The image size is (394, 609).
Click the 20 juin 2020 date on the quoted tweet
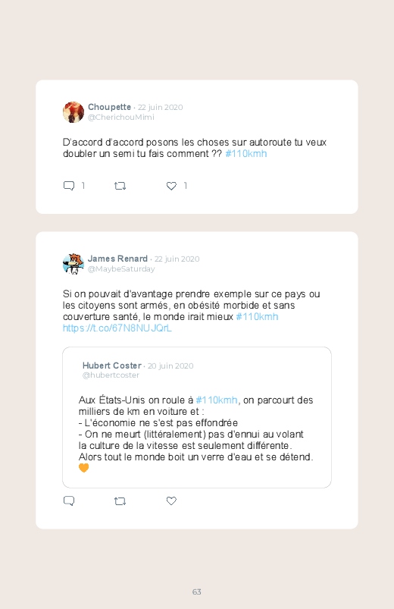coord(170,366)
